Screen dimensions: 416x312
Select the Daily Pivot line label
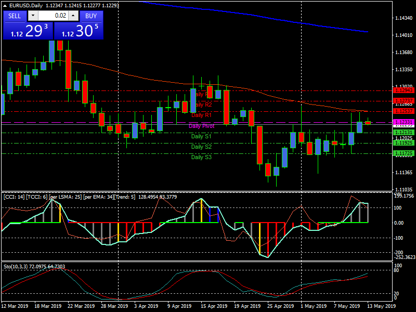[203, 126]
